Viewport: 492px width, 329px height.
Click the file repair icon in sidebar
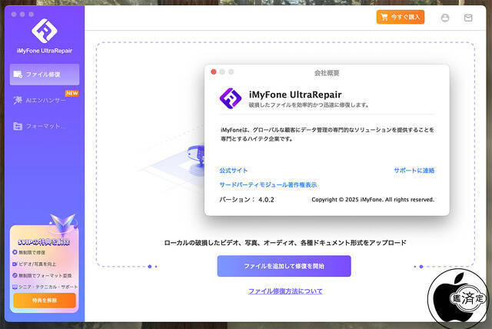[x=18, y=75]
